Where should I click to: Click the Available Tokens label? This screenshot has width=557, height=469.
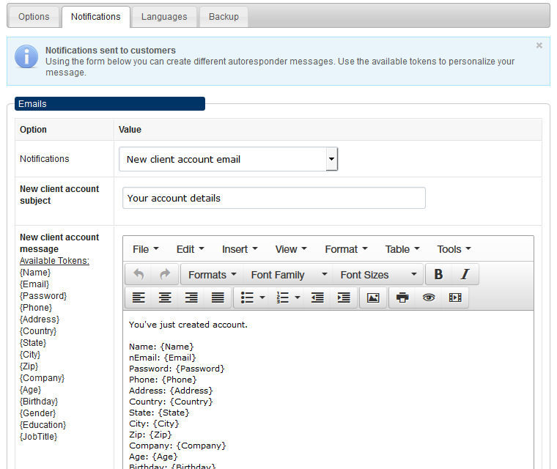(54, 260)
